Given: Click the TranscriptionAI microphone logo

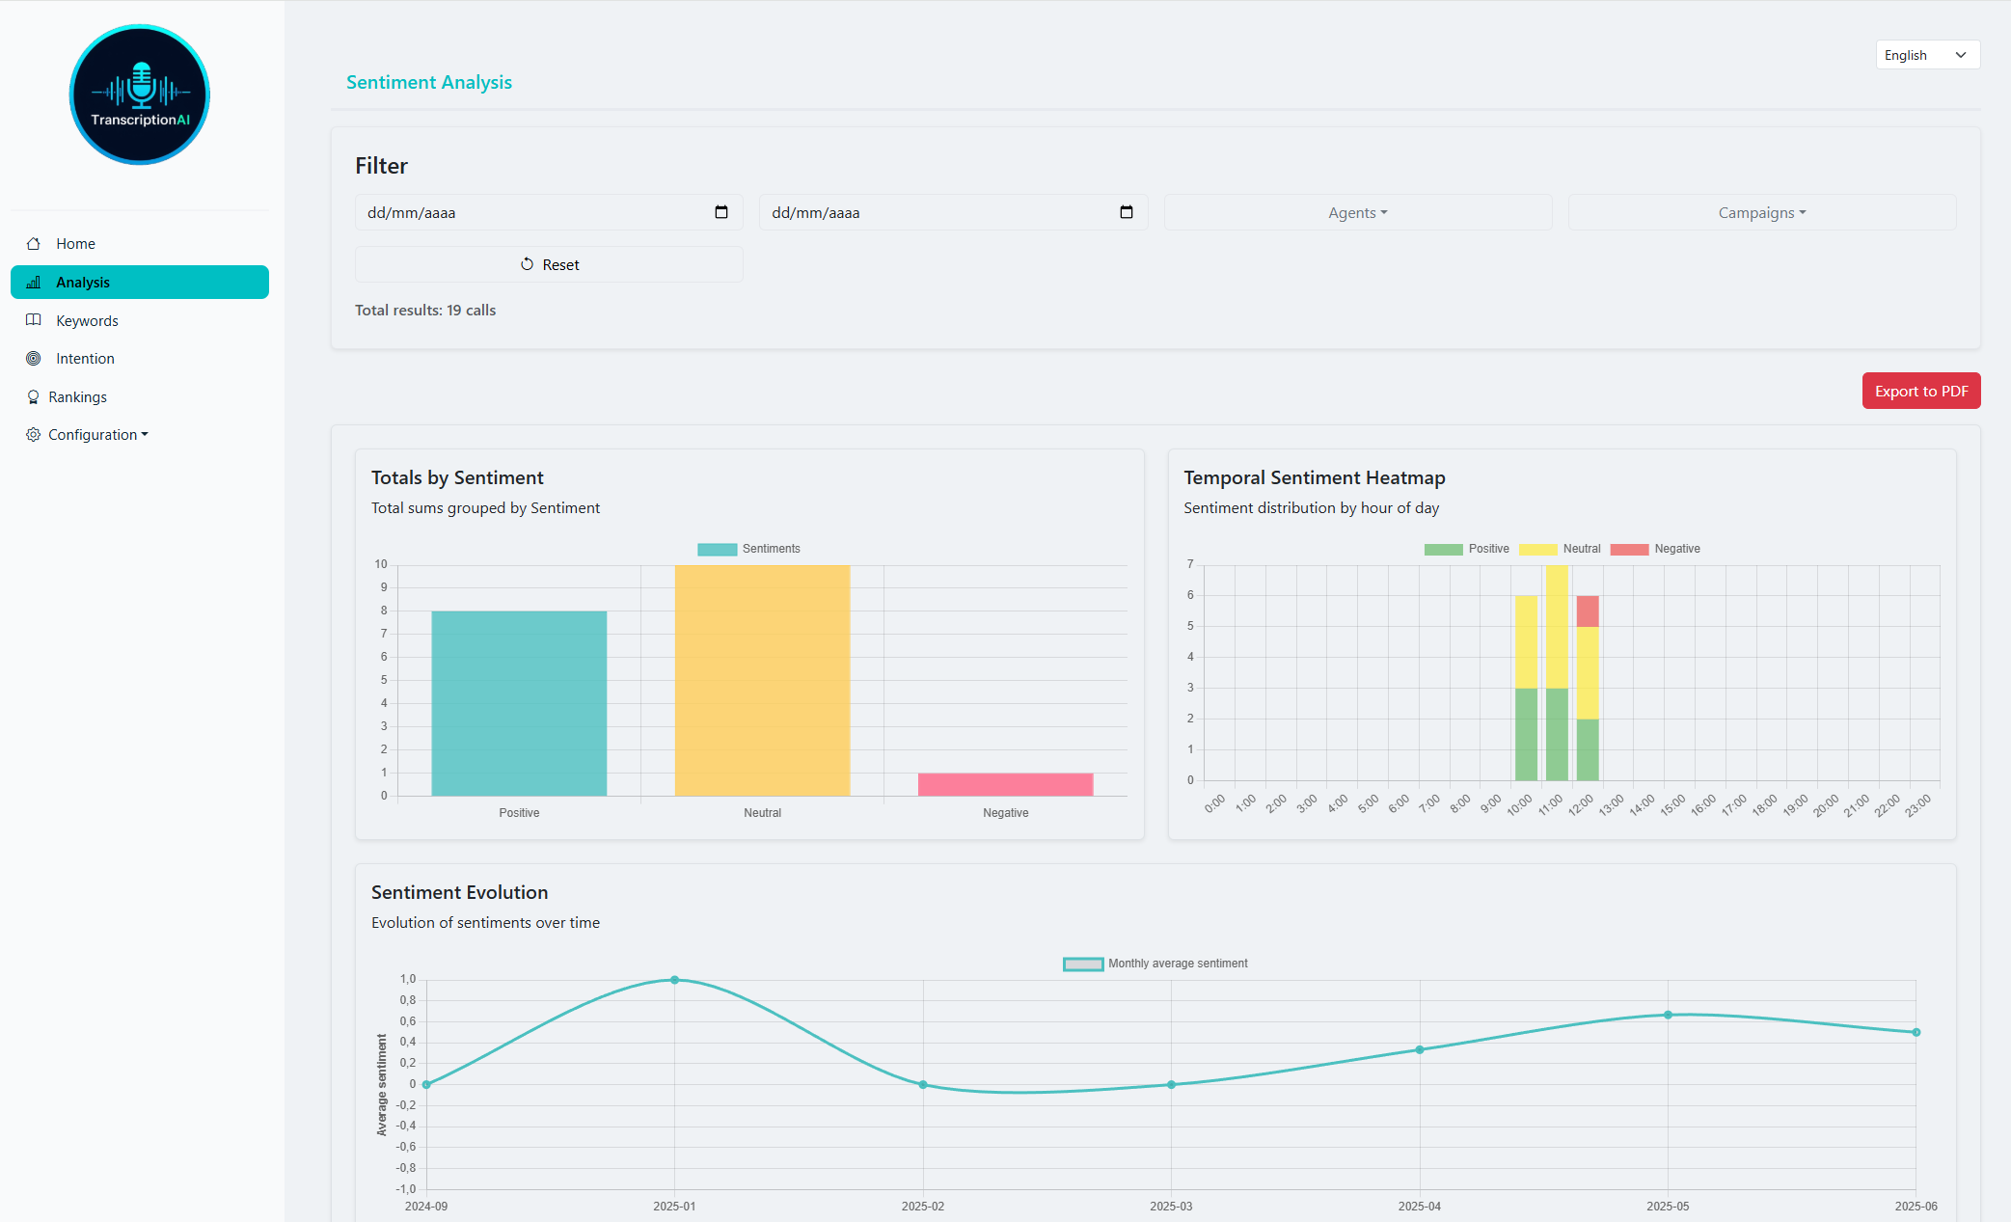Looking at the screenshot, I should tap(140, 95).
